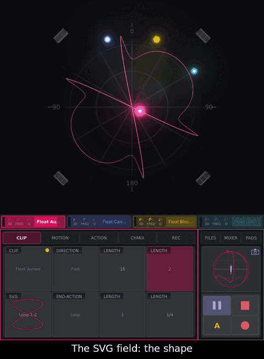This screenshot has height=359, width=264.
Task: Select the cyan sound source at the right
Action: click(194, 71)
